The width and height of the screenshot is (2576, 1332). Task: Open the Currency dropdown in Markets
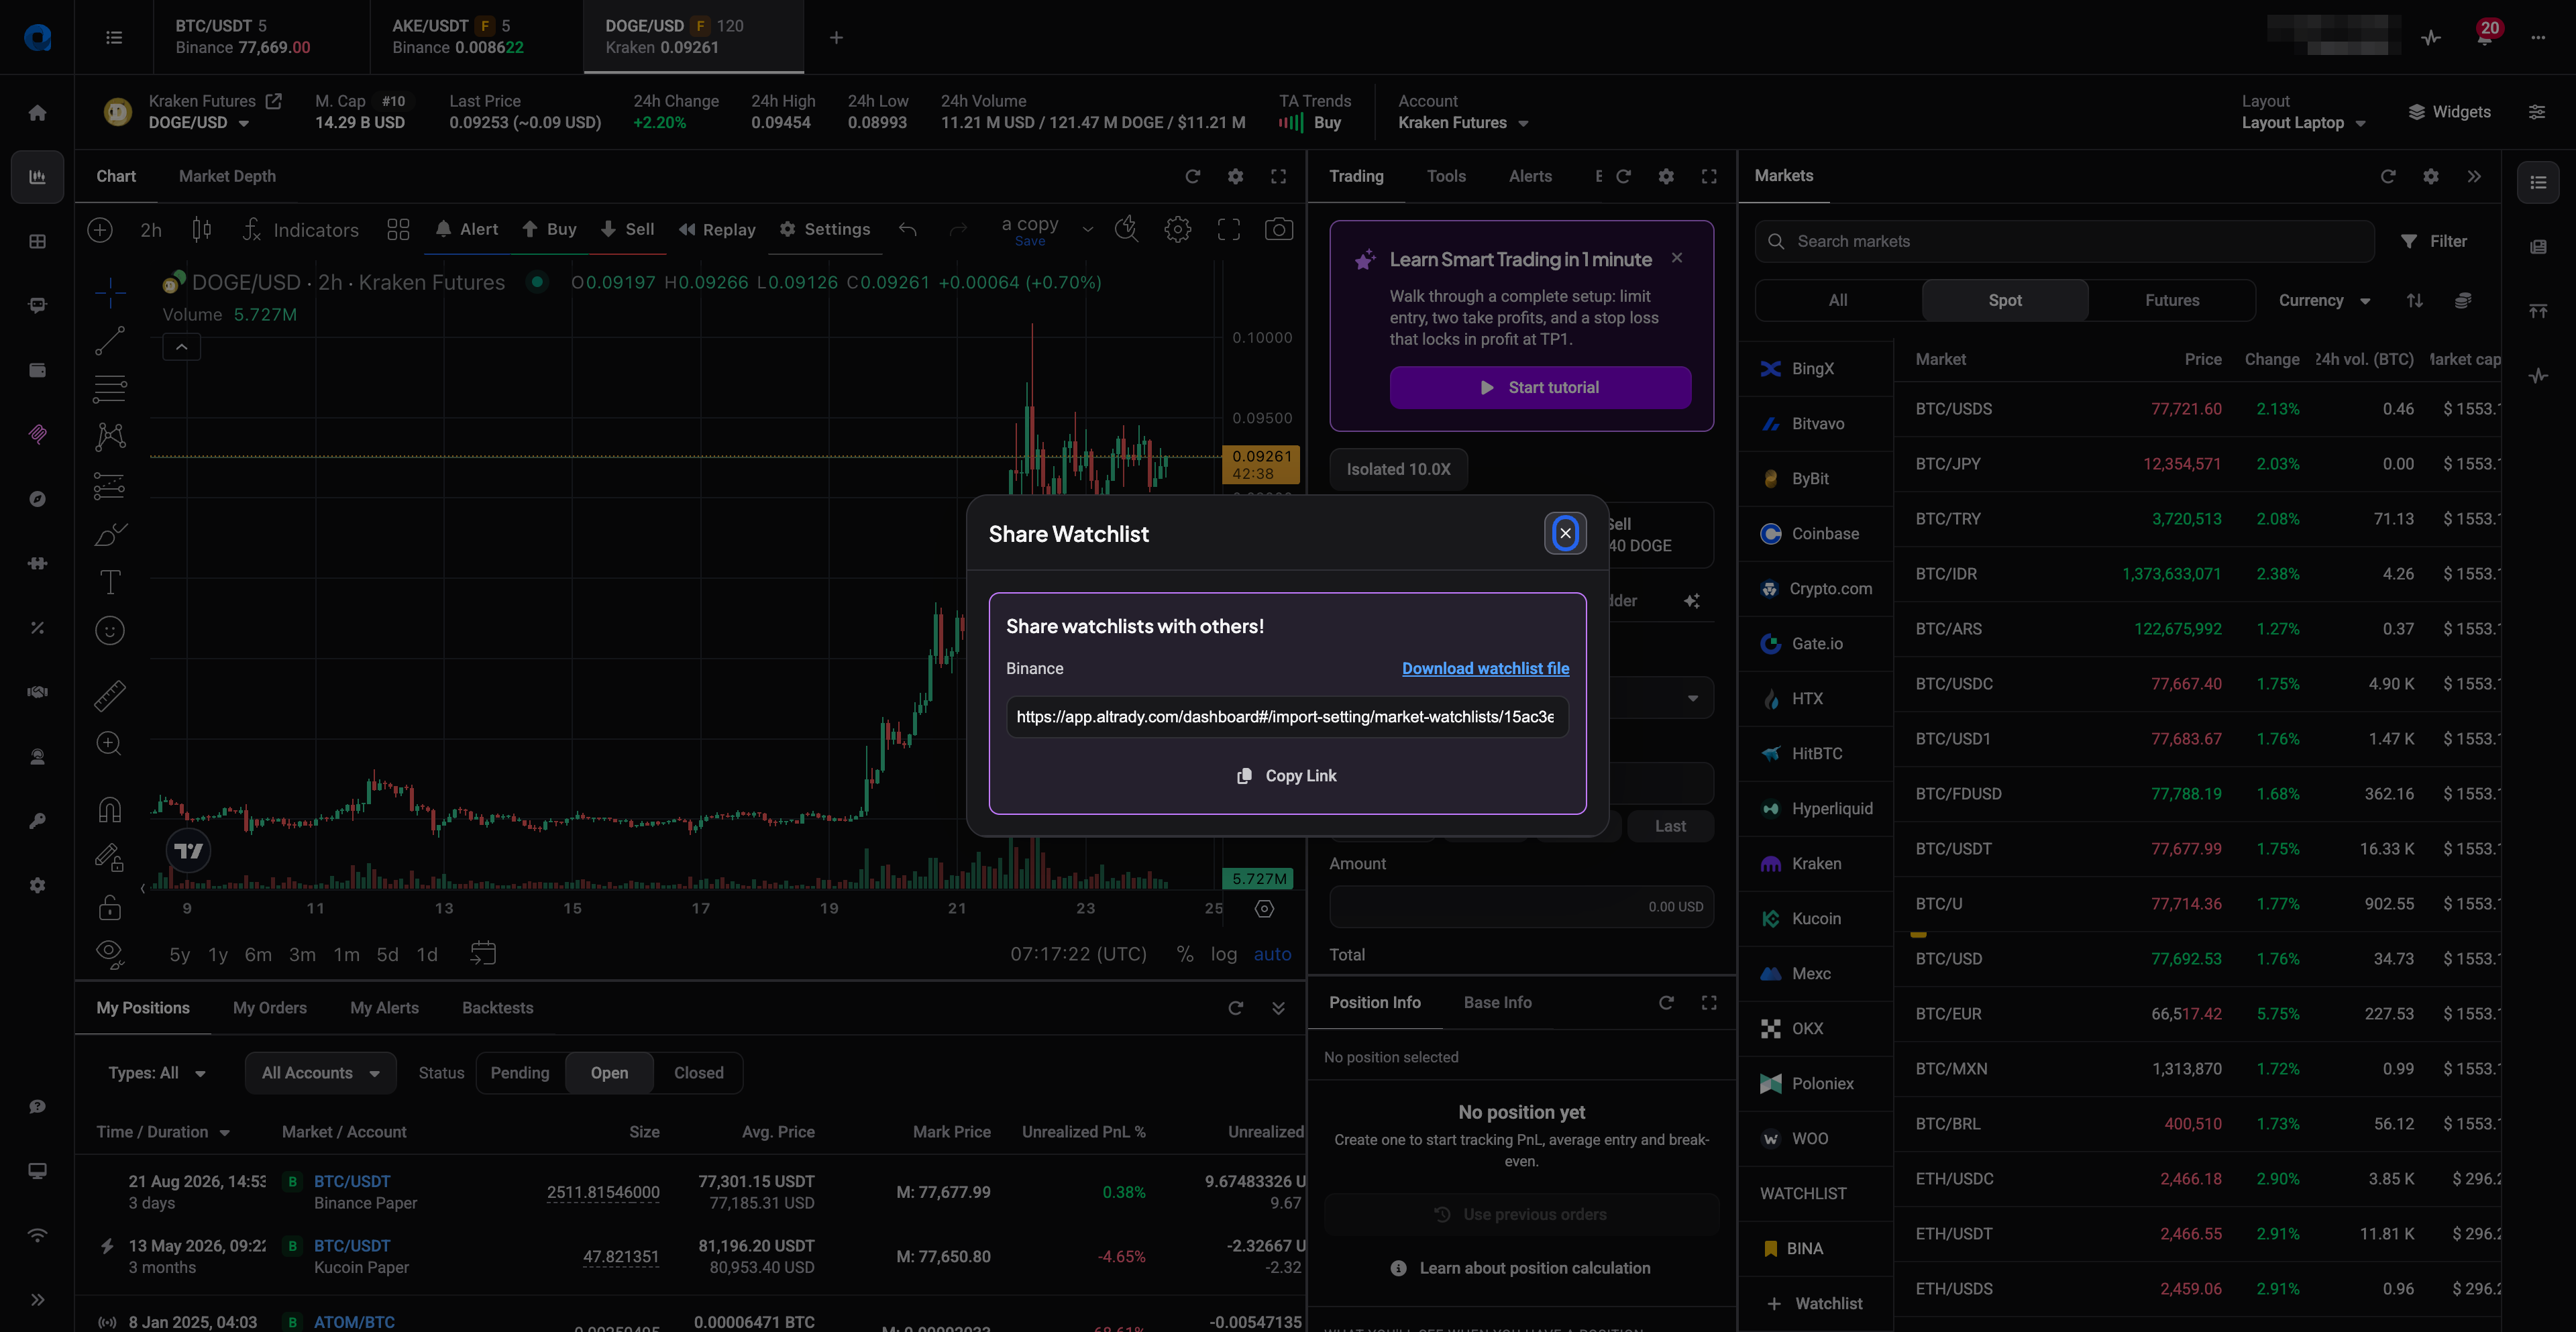[2324, 300]
